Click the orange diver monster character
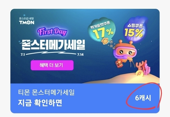170x117 pixels. coord(125,53)
